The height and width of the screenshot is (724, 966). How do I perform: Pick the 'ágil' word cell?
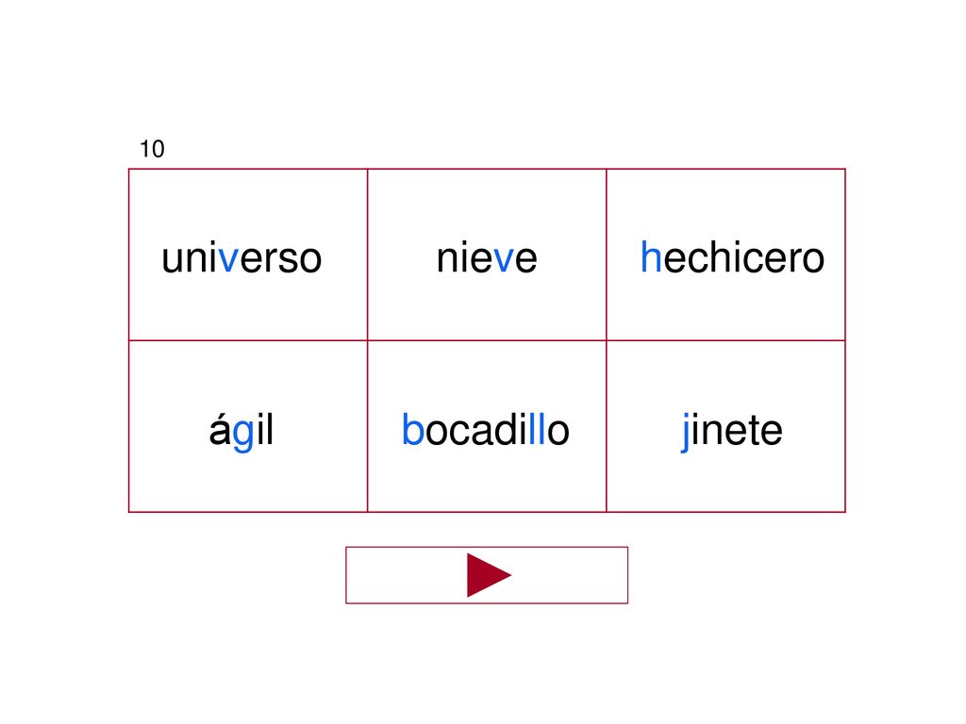click(x=248, y=426)
